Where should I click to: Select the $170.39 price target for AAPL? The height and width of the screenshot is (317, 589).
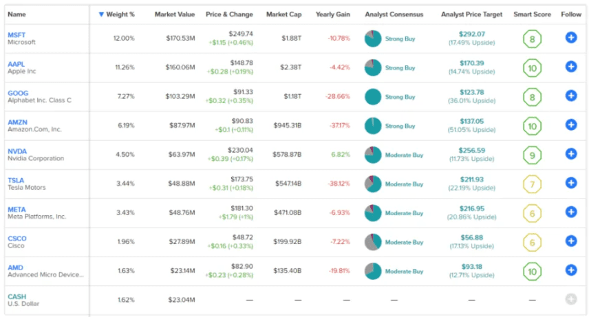(x=472, y=63)
